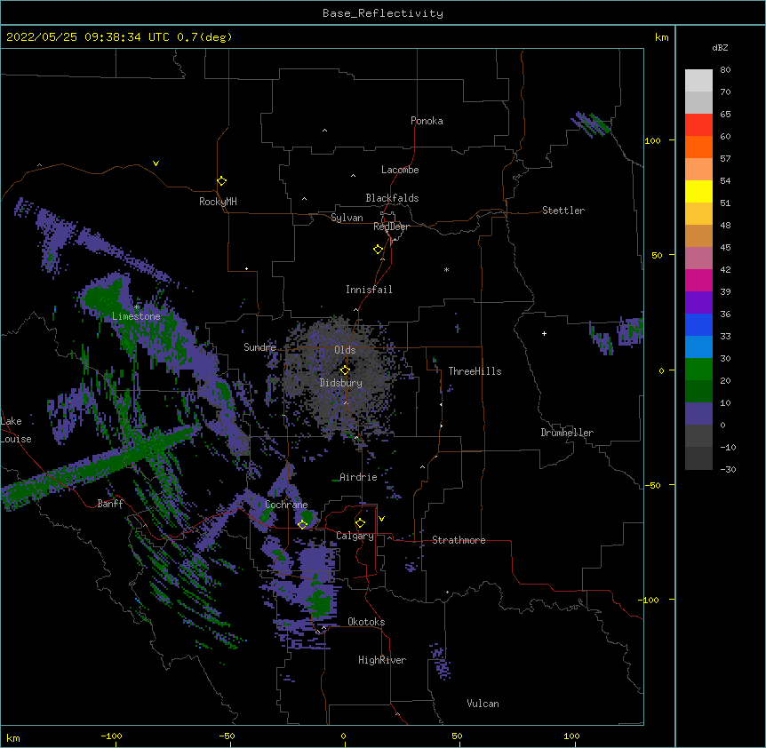Click the Lake Louise map label
766x748 pixels.
click(x=16, y=430)
